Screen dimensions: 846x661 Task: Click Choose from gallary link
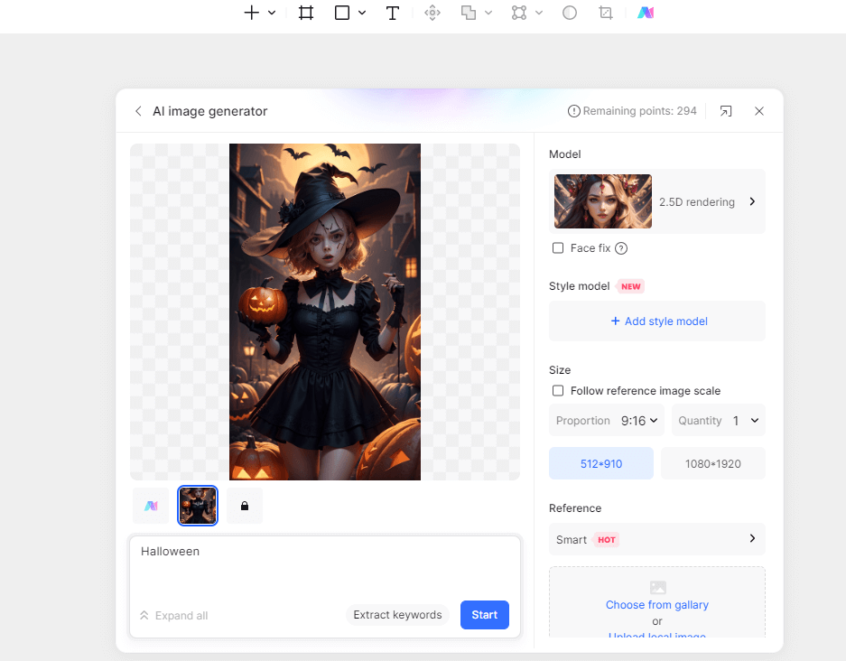click(x=656, y=604)
